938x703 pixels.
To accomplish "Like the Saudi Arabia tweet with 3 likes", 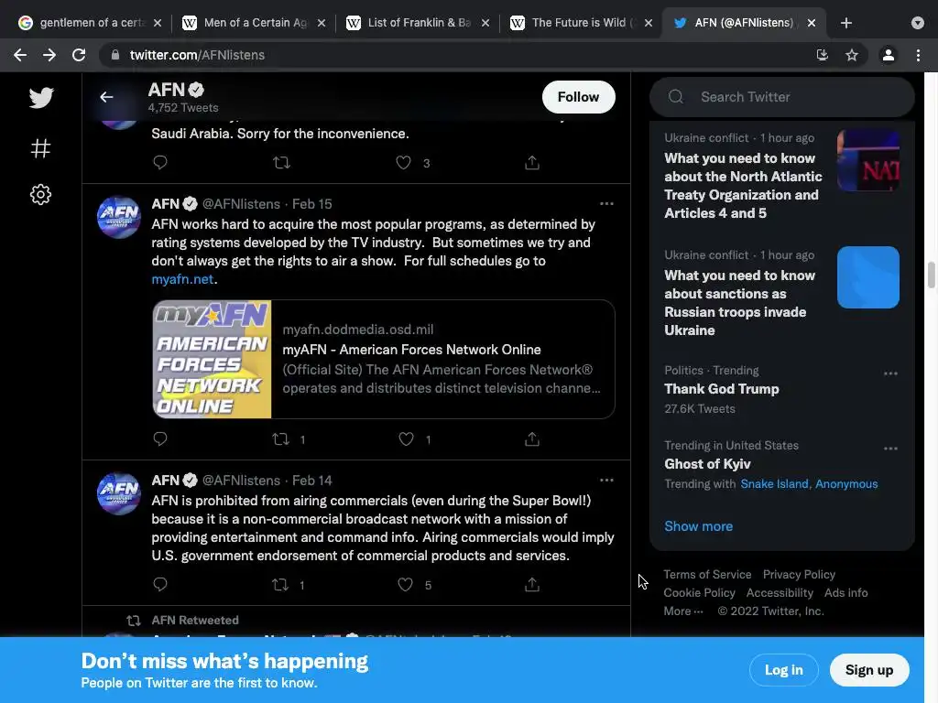I will click(x=404, y=162).
